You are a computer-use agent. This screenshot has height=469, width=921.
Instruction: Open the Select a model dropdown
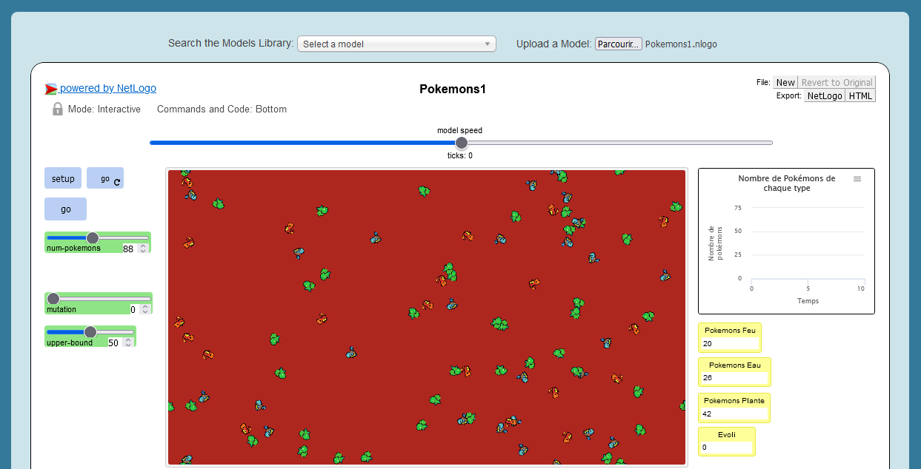tap(396, 44)
